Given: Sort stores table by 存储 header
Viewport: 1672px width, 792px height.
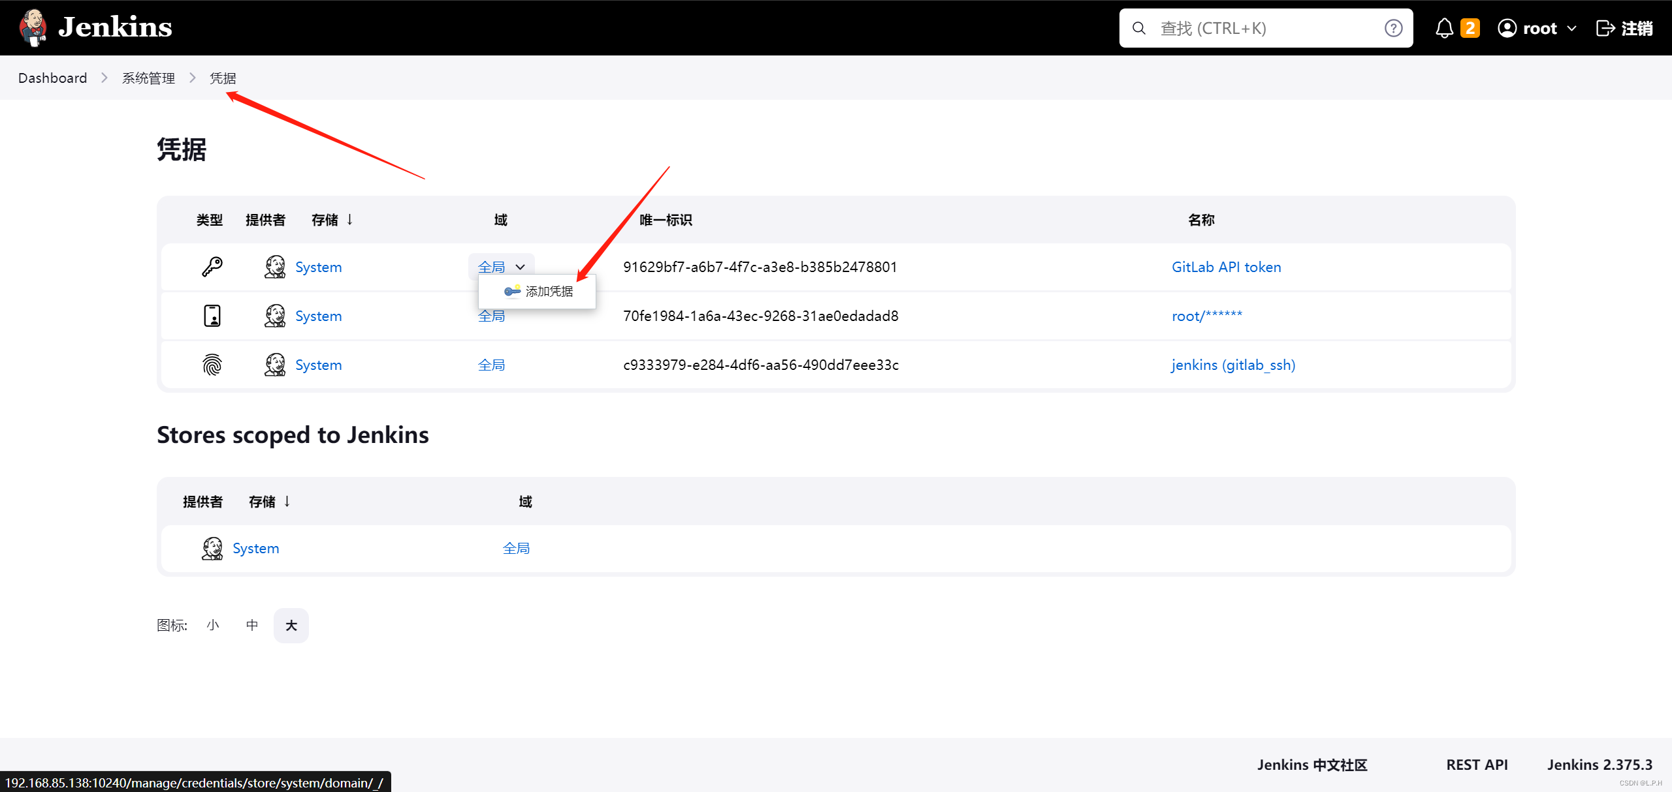Looking at the screenshot, I should (x=262, y=502).
